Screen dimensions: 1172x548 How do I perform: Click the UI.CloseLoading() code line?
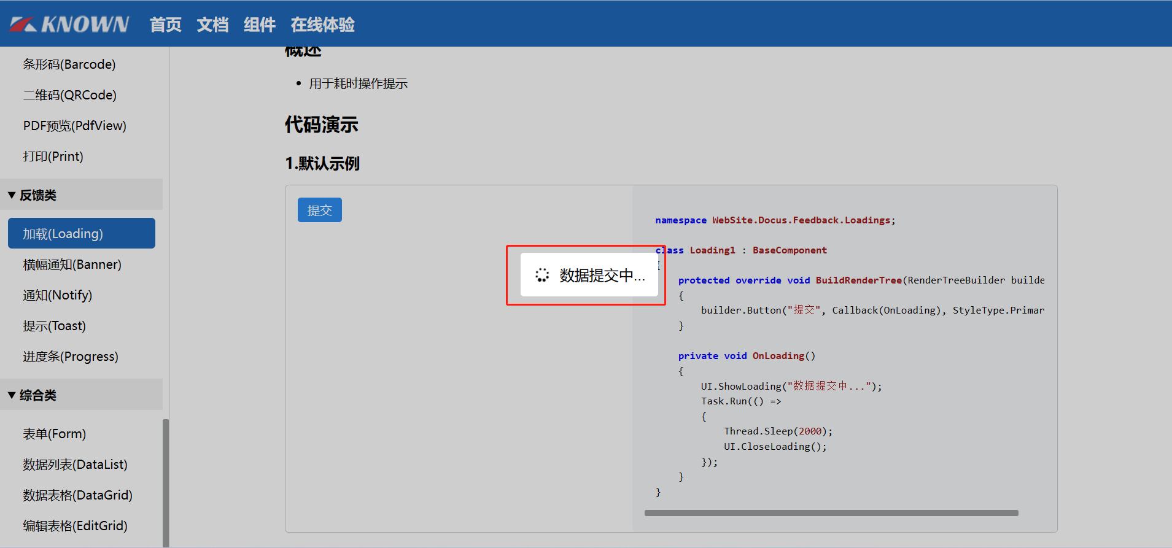point(775,447)
